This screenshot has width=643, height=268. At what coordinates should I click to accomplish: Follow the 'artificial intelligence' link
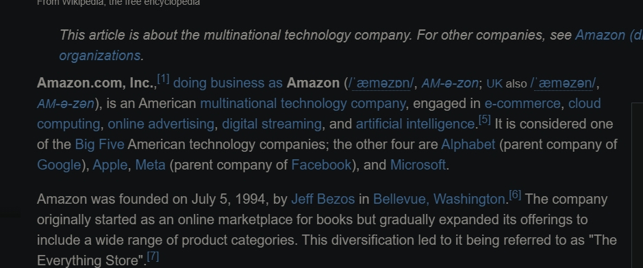[x=415, y=124]
